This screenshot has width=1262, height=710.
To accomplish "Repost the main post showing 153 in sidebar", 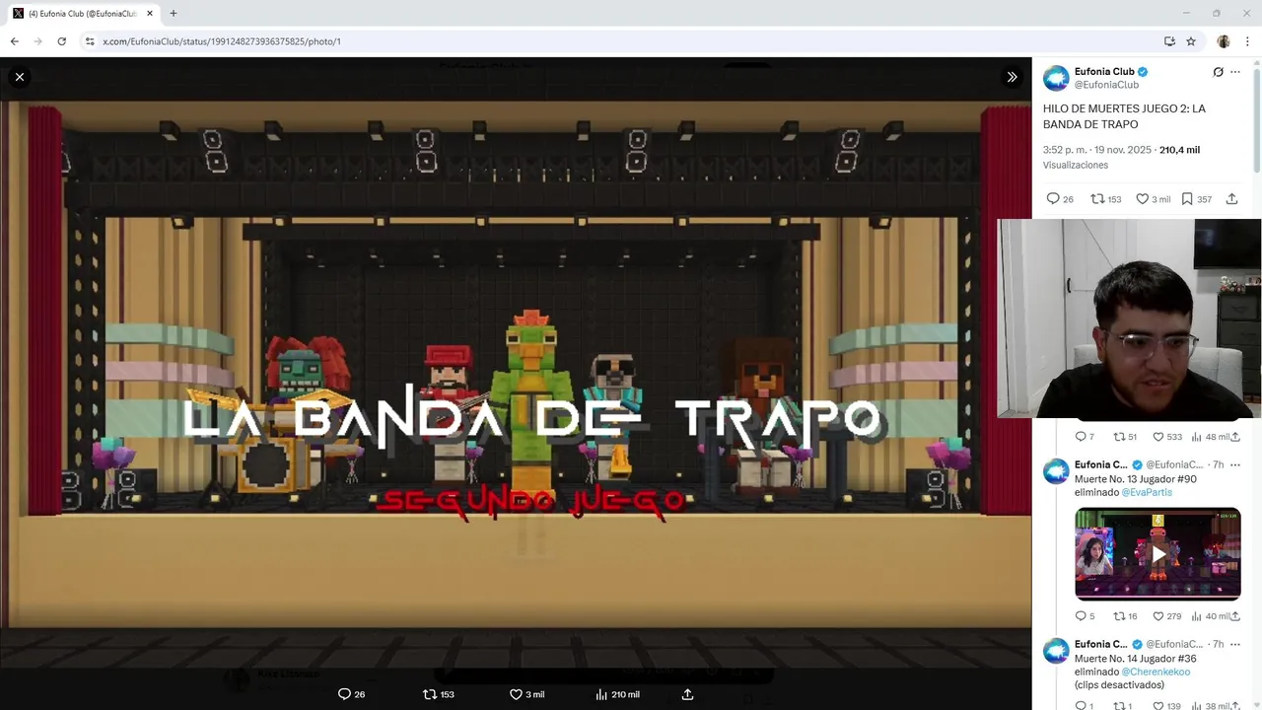I will point(1097,199).
